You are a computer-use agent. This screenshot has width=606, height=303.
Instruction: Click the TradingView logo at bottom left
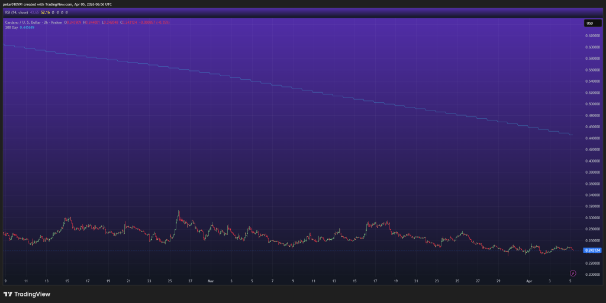point(27,294)
